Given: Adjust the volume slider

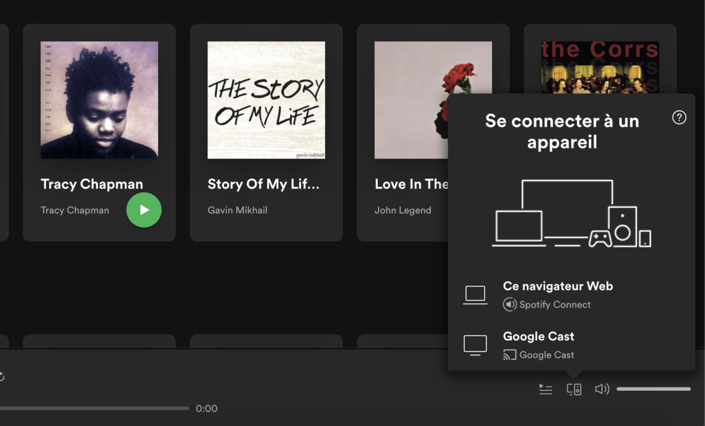Looking at the screenshot, I should coord(653,388).
